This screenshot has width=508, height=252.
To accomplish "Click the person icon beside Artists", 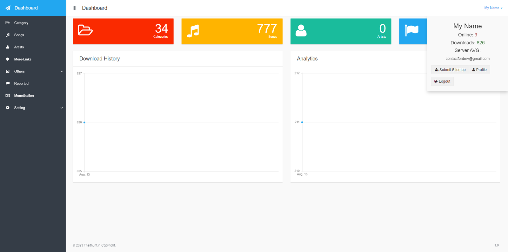I will point(8,47).
